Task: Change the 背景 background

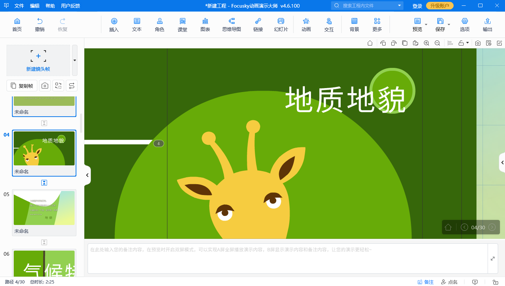Action: (x=354, y=25)
